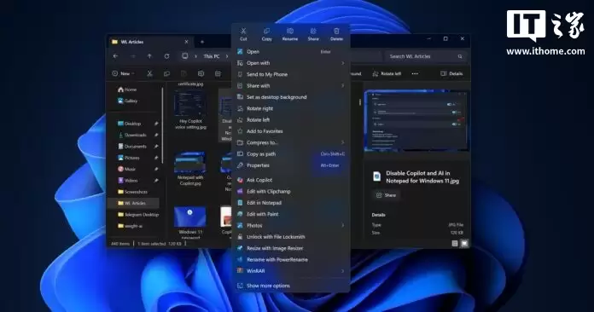Open Desktop in the navigation pane

pyautogui.click(x=129, y=124)
